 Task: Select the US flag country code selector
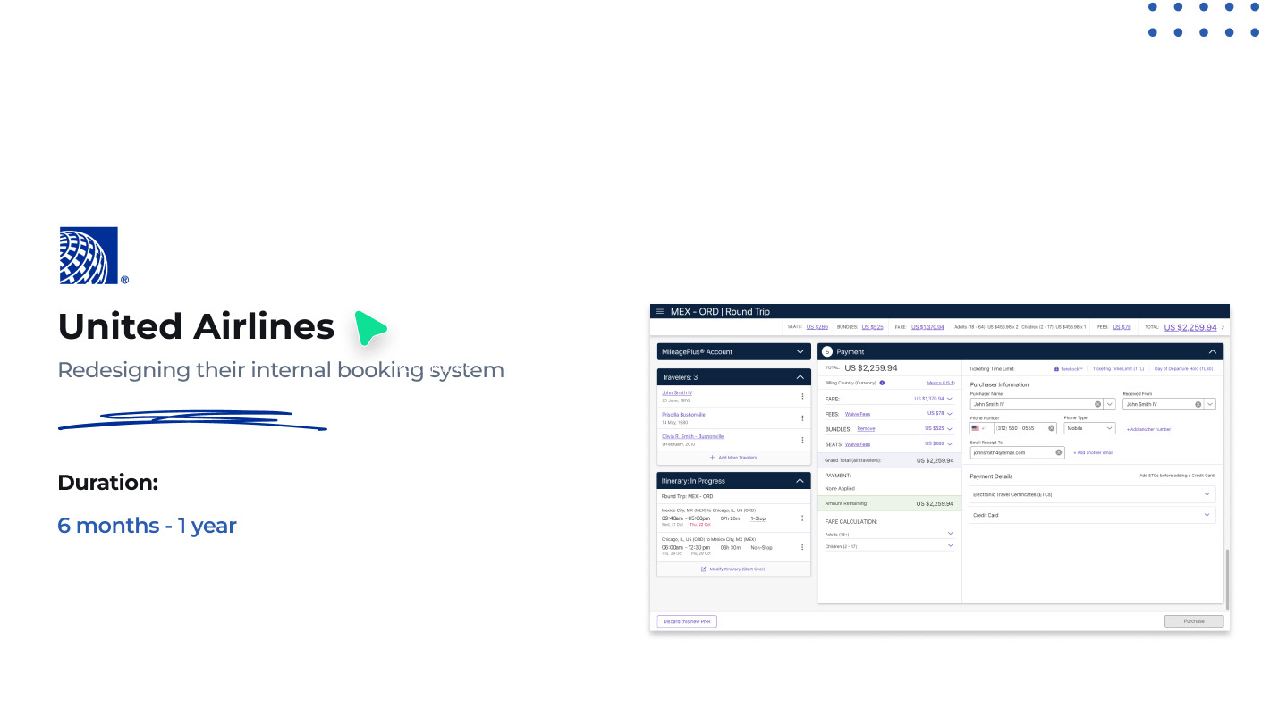(x=982, y=428)
